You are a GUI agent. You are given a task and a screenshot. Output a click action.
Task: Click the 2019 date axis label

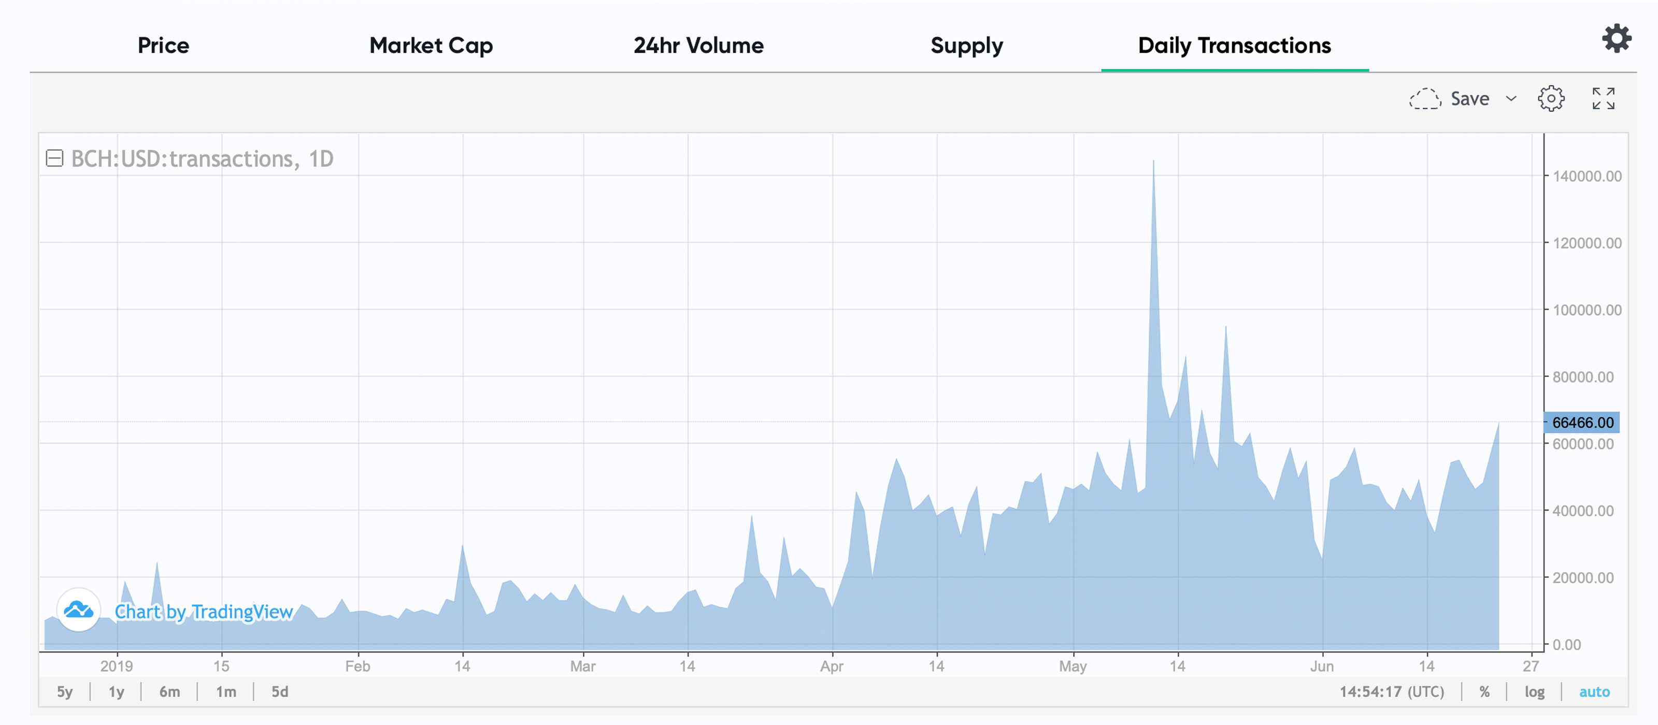click(x=117, y=666)
